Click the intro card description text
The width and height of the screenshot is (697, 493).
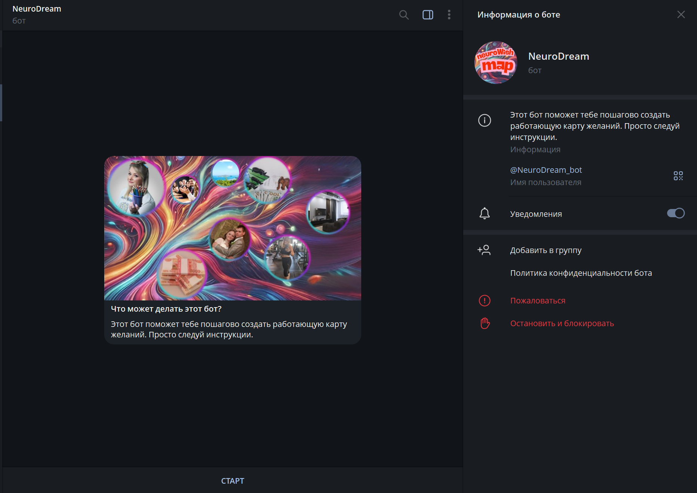(229, 329)
